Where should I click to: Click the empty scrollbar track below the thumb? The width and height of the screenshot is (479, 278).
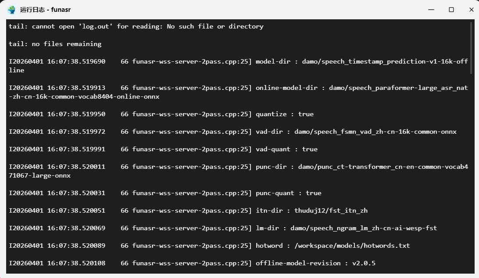(472, 173)
